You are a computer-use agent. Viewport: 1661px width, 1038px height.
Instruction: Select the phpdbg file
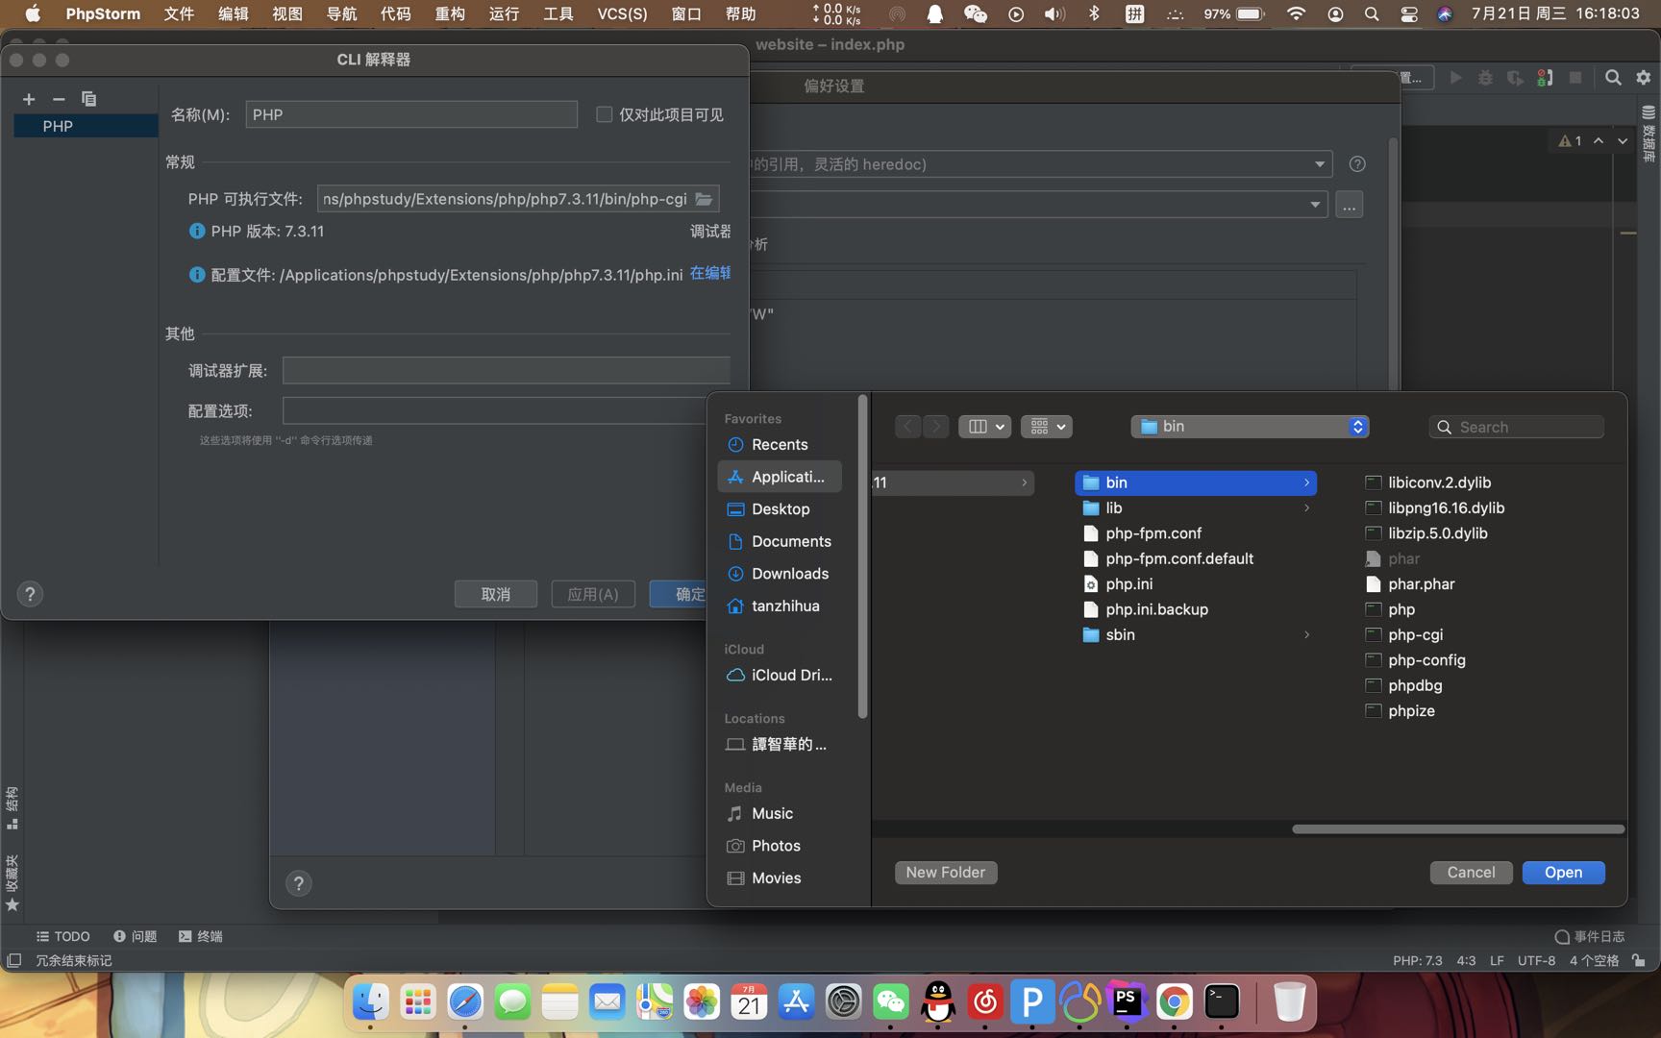(1415, 685)
